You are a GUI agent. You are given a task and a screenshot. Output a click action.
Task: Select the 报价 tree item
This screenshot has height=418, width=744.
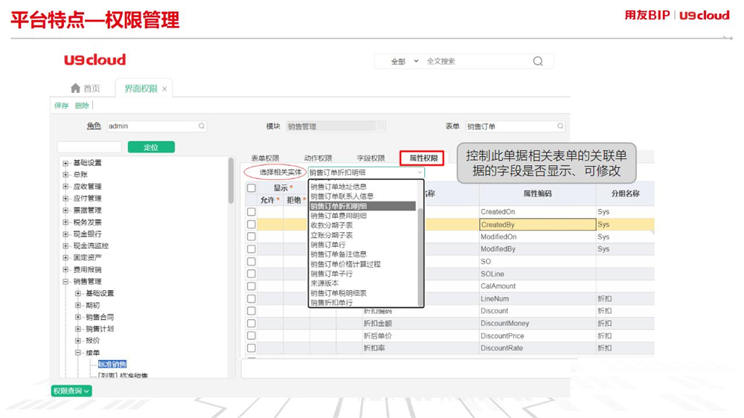(92, 341)
